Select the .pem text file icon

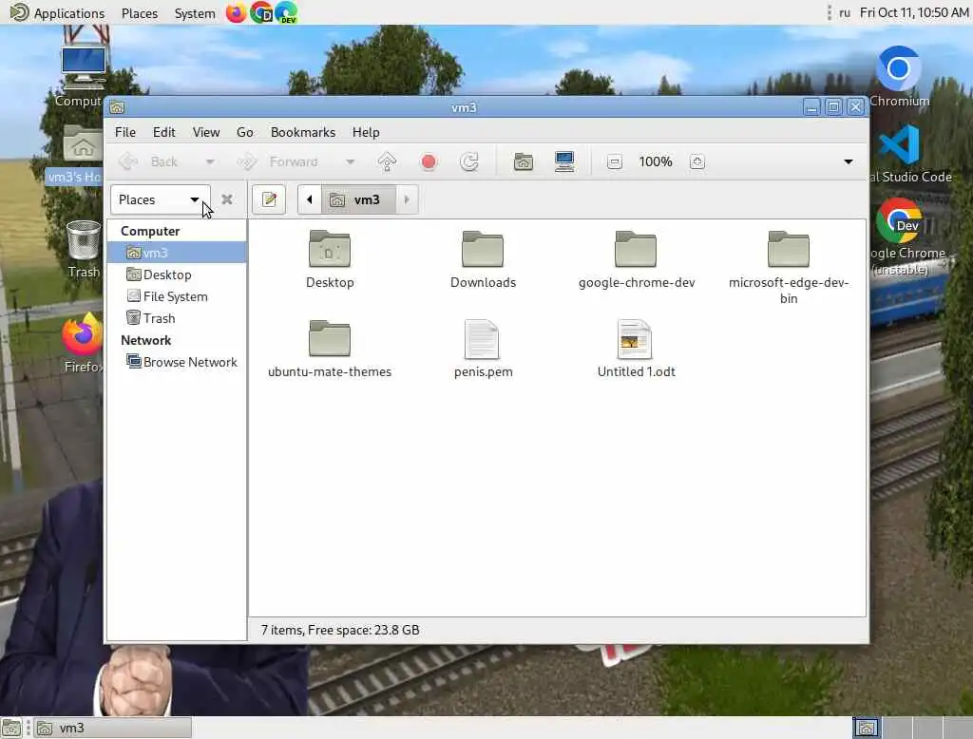[x=482, y=339]
